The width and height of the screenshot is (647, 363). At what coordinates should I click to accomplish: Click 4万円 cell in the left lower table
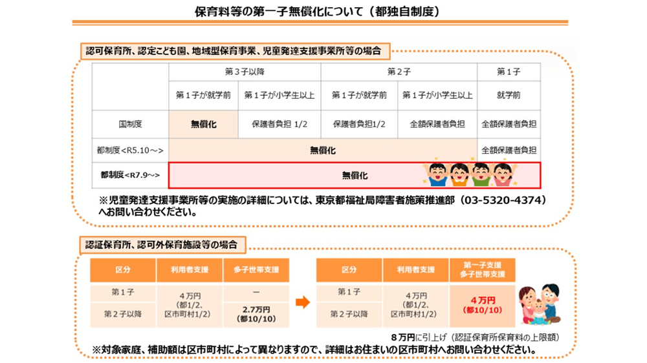(190, 306)
